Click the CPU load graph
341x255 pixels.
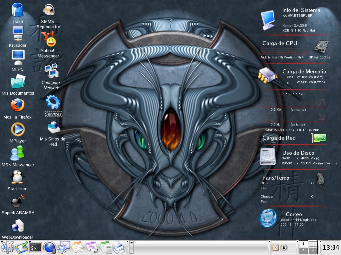point(284,51)
